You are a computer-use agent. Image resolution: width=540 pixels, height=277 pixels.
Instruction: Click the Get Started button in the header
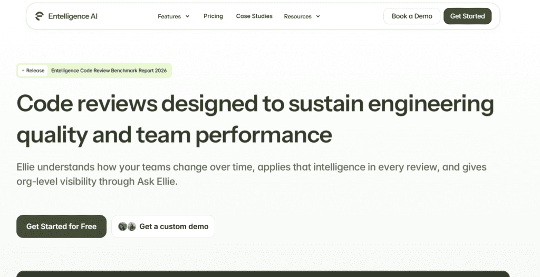pyautogui.click(x=467, y=16)
